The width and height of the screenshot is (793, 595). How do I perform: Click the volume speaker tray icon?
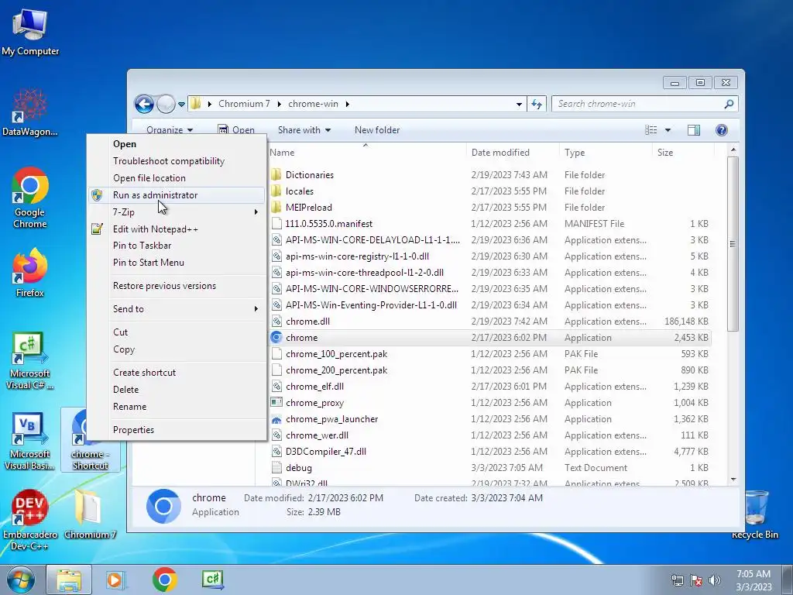(x=715, y=580)
